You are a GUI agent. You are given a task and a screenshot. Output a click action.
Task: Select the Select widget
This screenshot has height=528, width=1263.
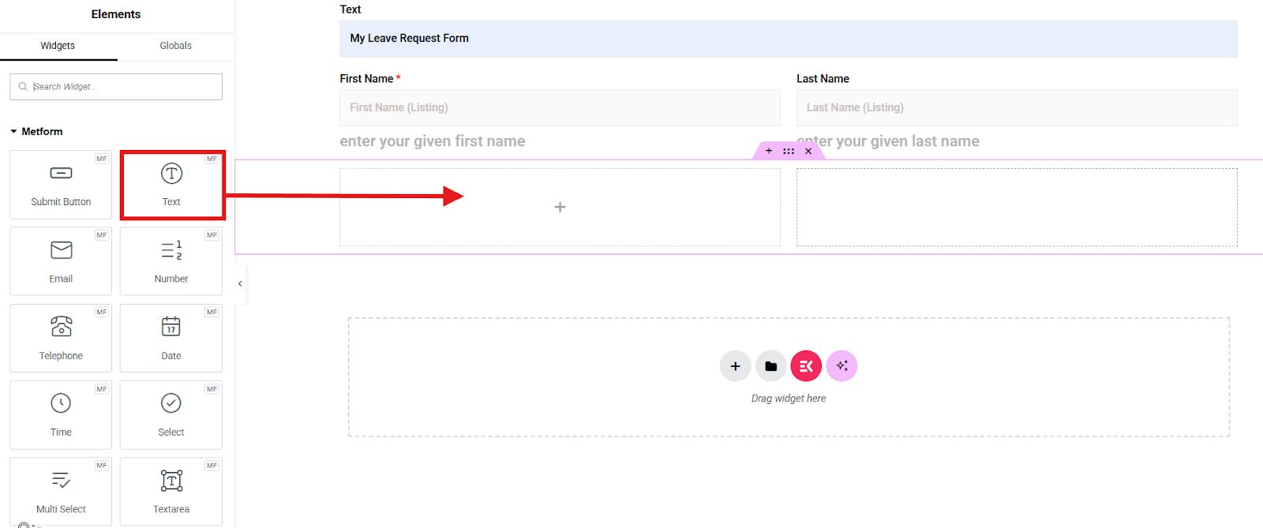click(171, 414)
